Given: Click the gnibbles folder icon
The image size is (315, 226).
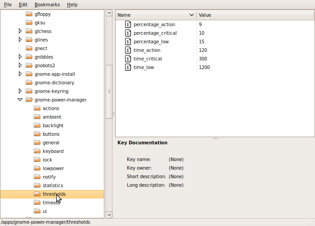Looking at the screenshot, I should [x=29, y=57].
